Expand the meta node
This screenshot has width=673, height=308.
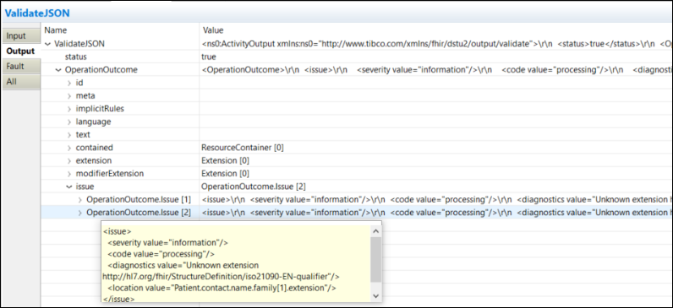69,96
